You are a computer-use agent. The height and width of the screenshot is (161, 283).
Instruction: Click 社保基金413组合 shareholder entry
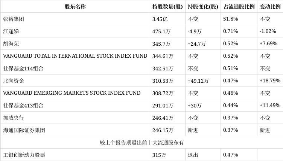(23, 106)
